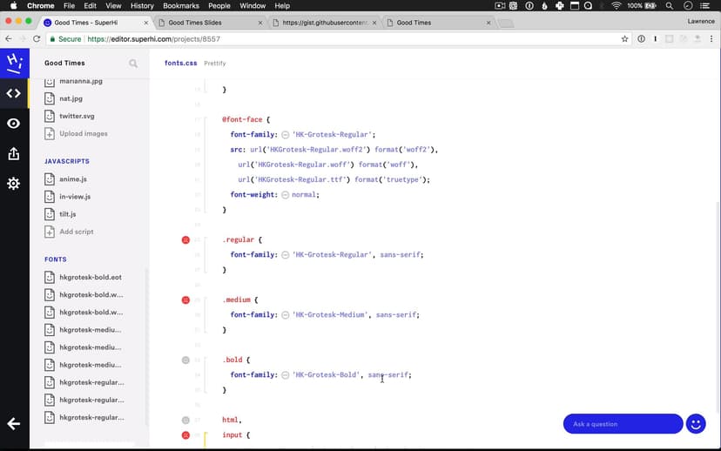Click the red gutter marker beside .regular
This screenshot has height=451, width=721.
(x=185, y=239)
